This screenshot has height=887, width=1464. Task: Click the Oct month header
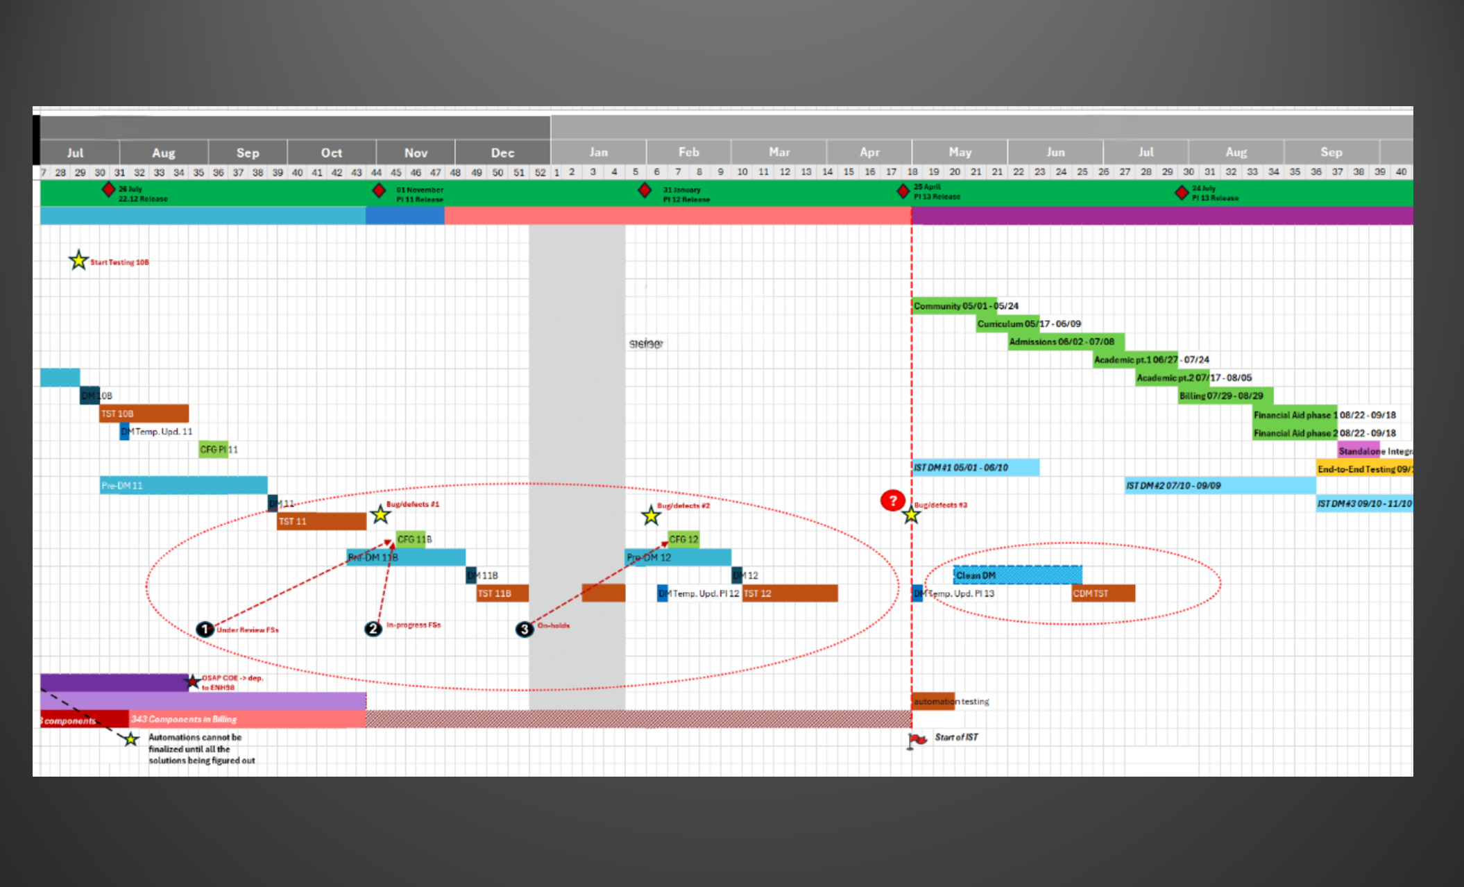click(x=332, y=153)
